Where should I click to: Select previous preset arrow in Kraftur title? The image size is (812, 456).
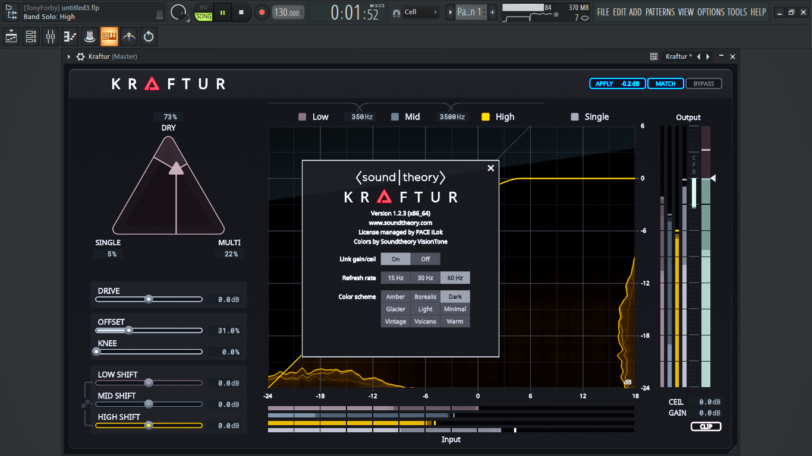(x=699, y=56)
